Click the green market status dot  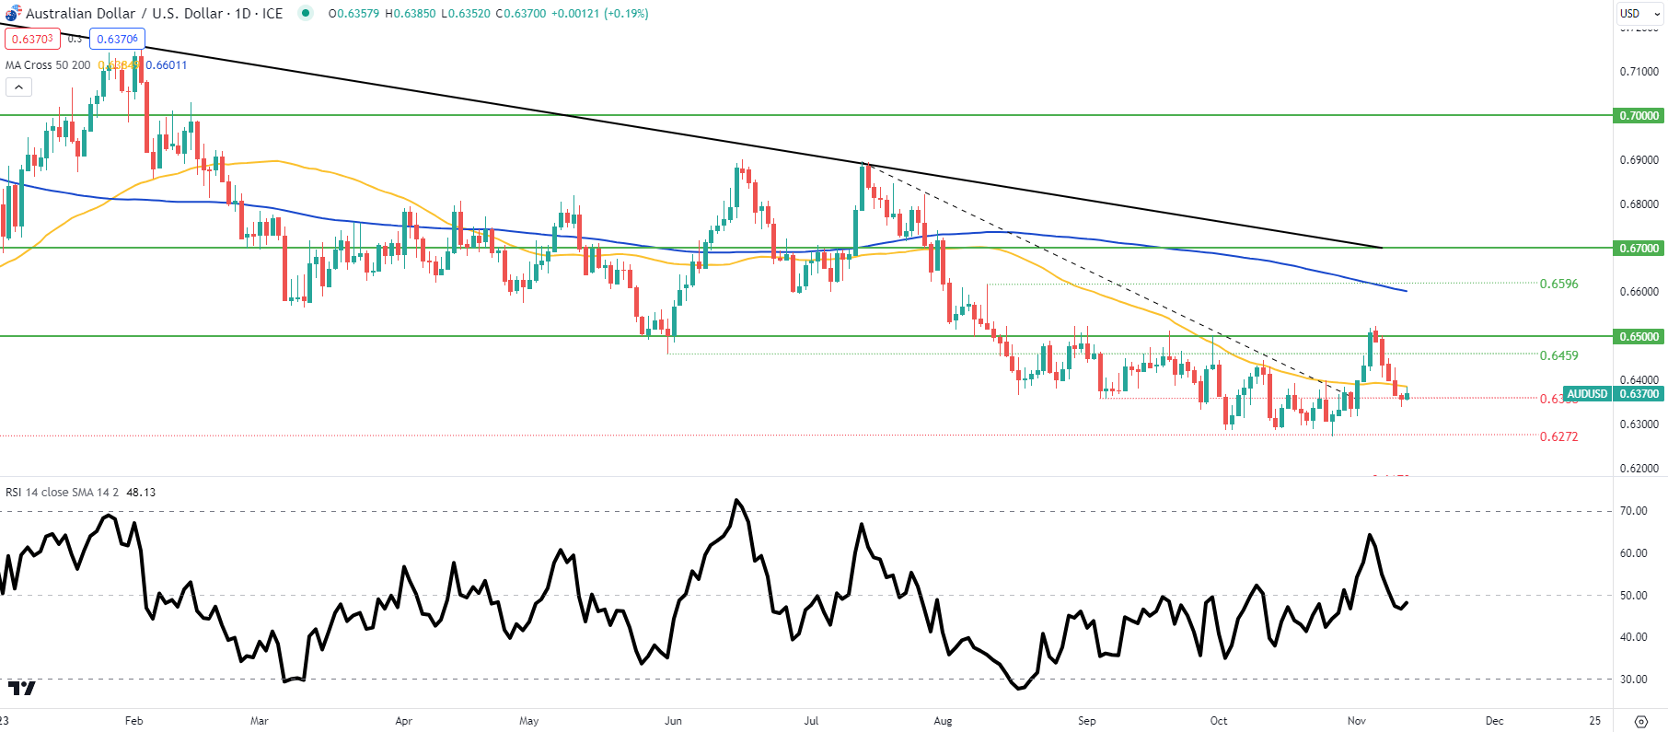[306, 13]
